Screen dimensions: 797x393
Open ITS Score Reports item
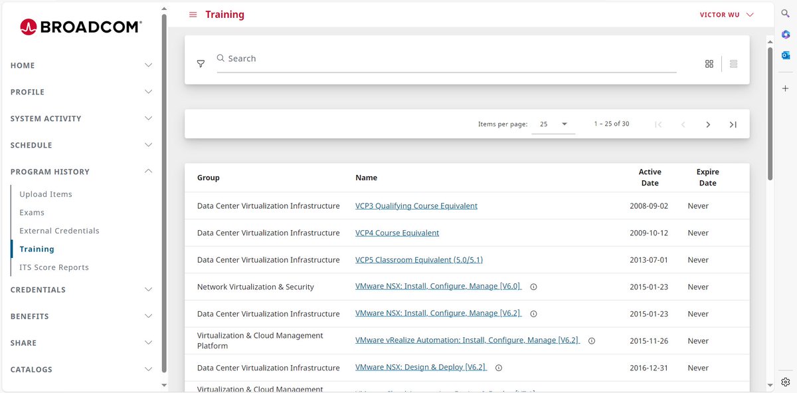pos(54,267)
